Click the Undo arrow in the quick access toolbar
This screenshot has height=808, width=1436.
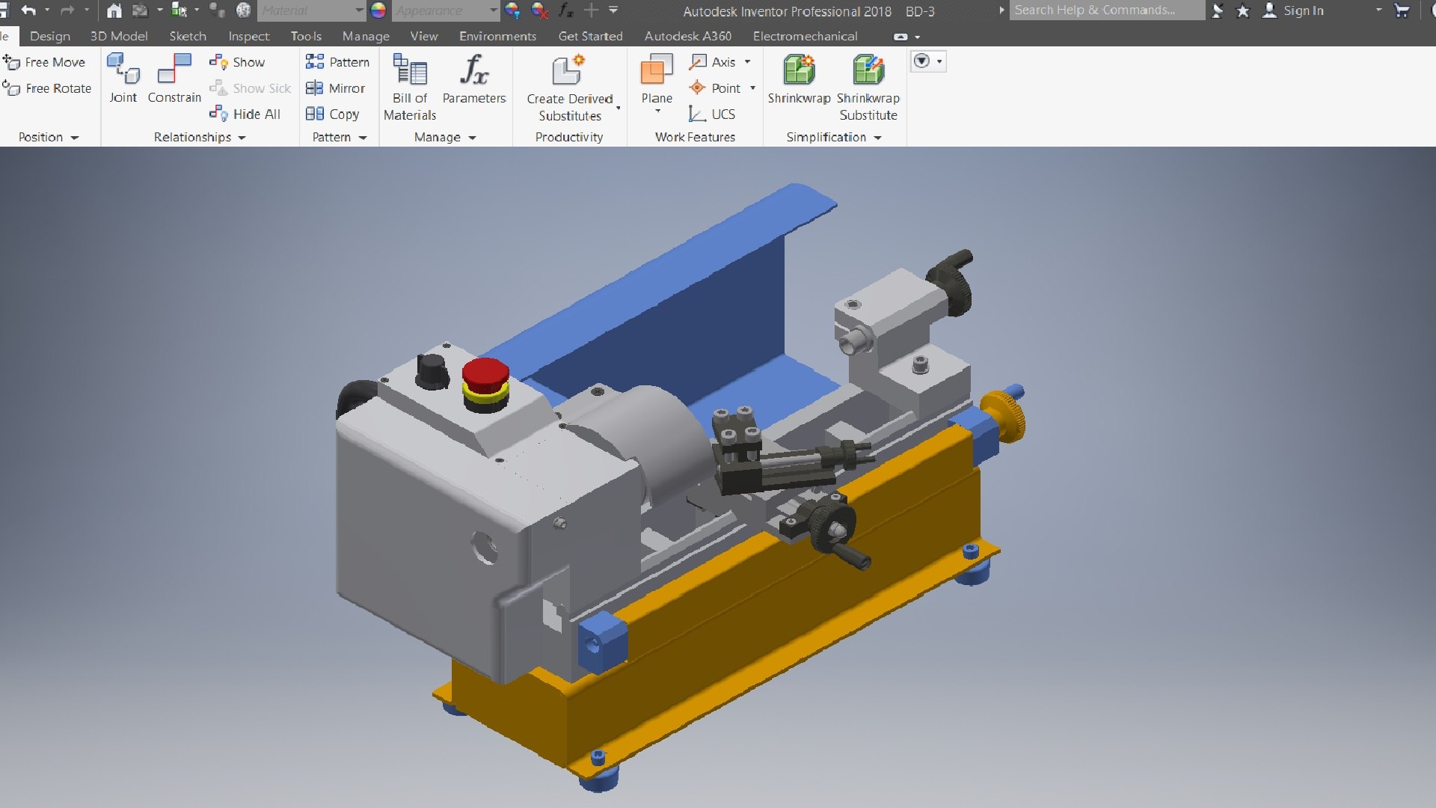tap(28, 10)
